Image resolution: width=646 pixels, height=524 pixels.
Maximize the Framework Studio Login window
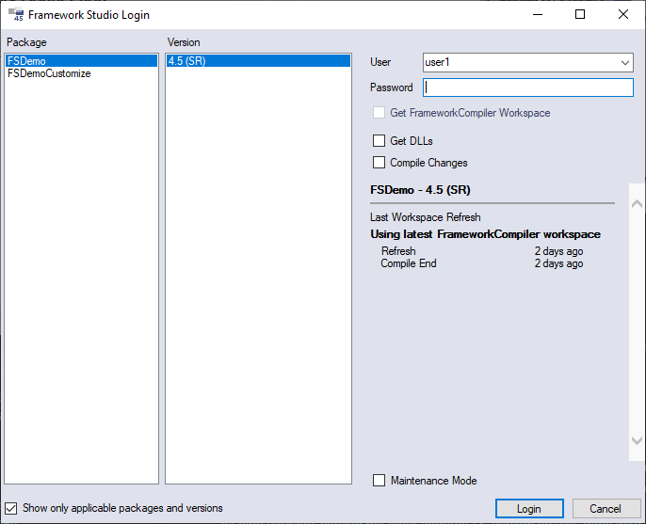point(580,14)
